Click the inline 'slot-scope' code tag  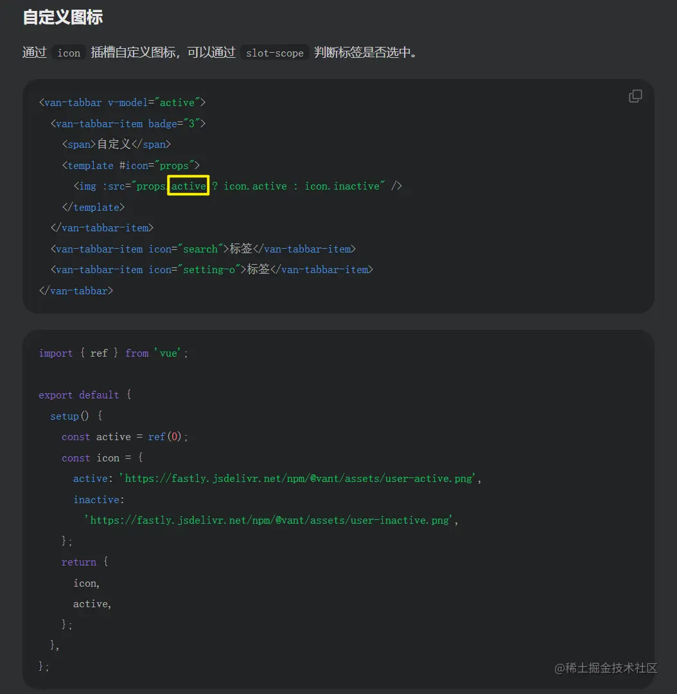point(274,53)
